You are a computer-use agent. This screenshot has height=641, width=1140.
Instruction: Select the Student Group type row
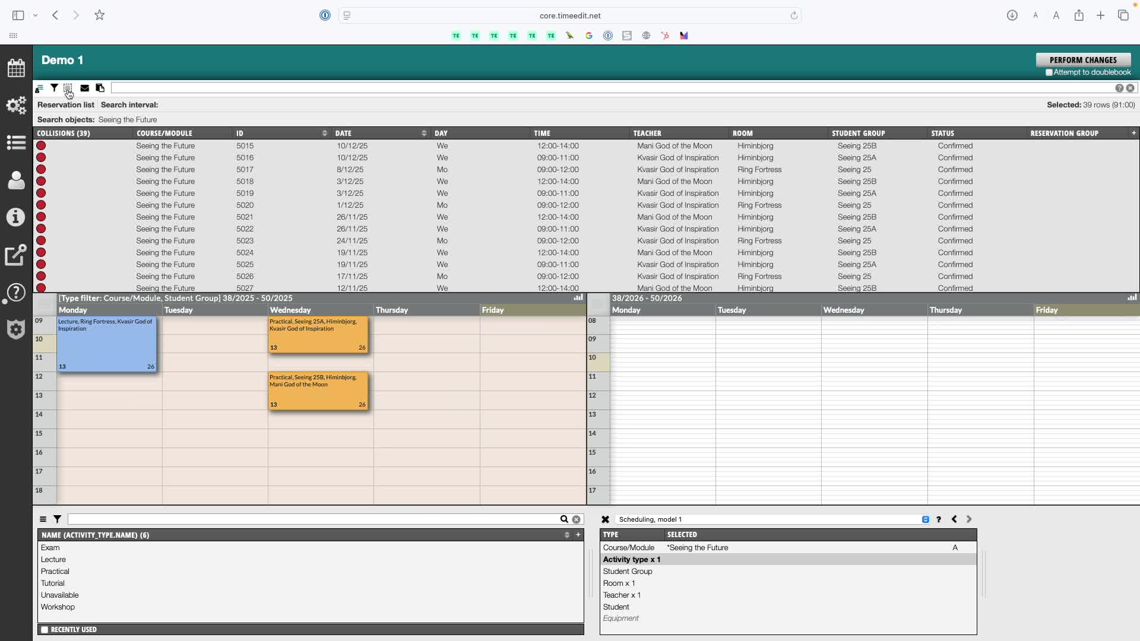(x=628, y=572)
